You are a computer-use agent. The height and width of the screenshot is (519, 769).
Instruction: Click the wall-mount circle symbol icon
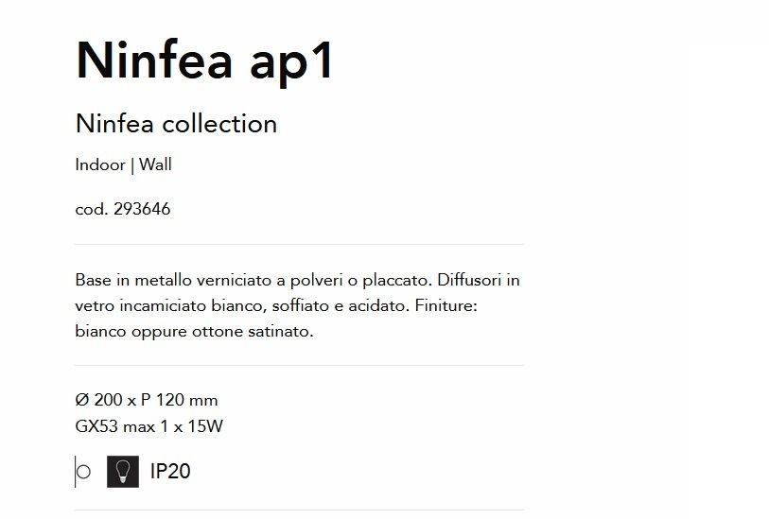click(x=82, y=472)
